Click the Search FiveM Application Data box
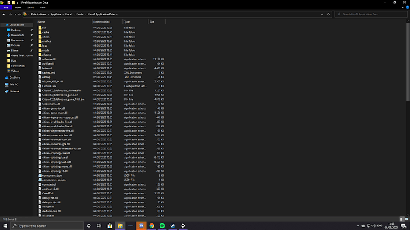Screen dimensions: 410x230 click(371, 14)
